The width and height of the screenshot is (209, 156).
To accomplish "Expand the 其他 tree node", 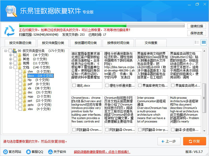I will click(x=10, y=59).
